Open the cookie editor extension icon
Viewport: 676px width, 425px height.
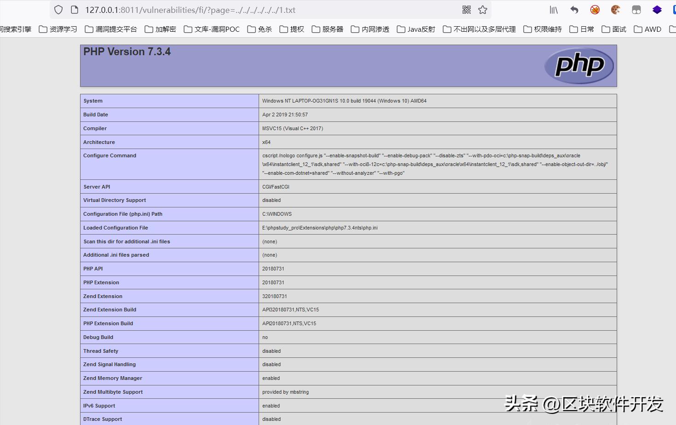click(615, 9)
